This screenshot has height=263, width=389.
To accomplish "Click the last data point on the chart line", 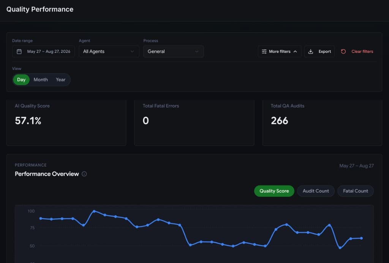I will (x=362, y=238).
